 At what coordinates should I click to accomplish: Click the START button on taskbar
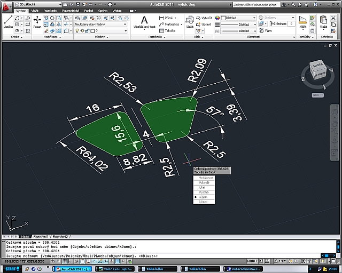click(x=12, y=269)
